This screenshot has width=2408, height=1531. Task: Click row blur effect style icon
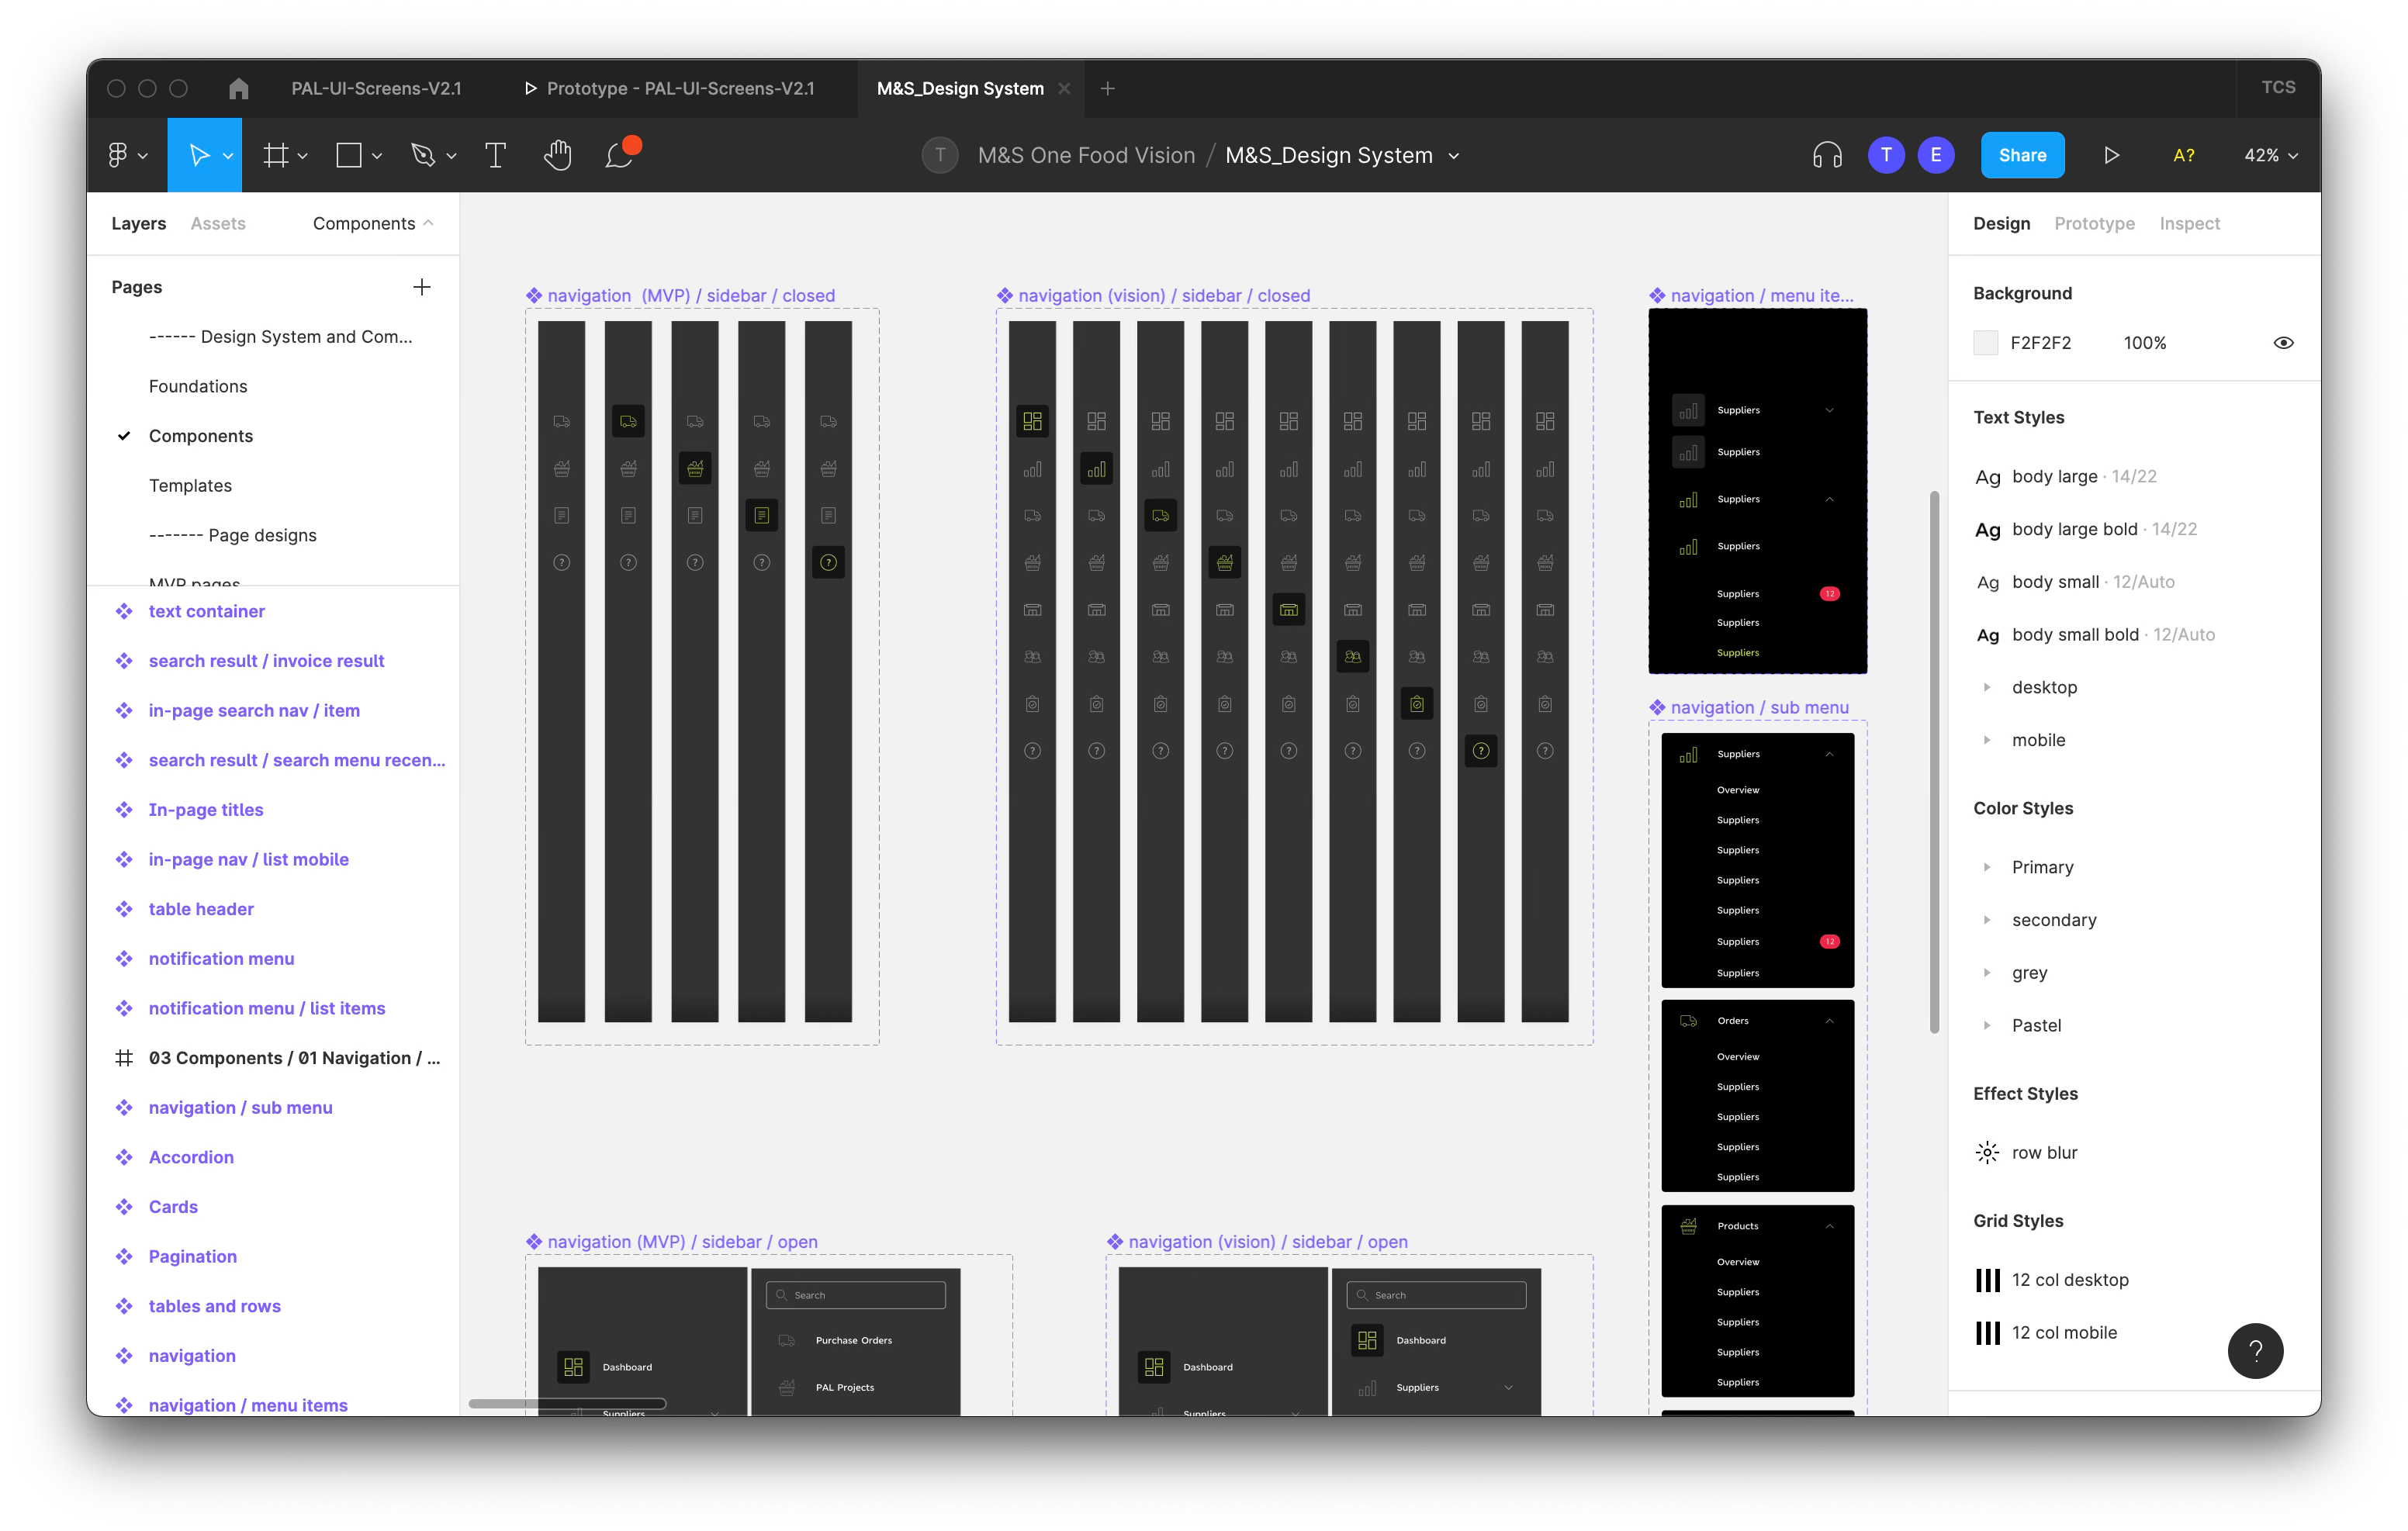tap(1988, 1153)
